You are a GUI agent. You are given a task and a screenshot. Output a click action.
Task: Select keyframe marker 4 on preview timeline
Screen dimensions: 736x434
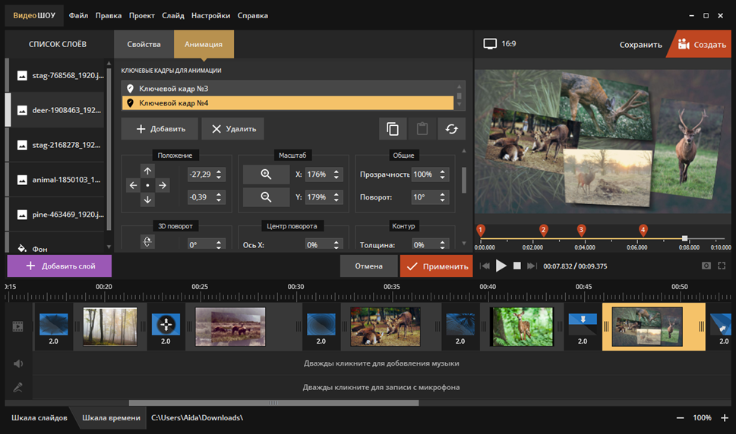click(643, 230)
